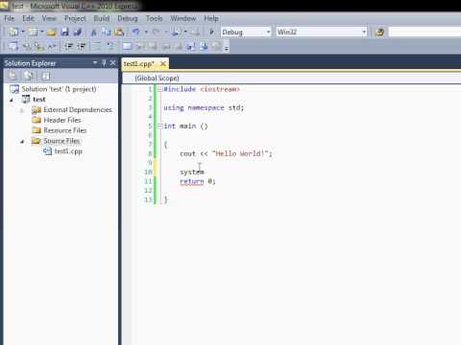Close the test1.cpp editor tab

[163, 63]
